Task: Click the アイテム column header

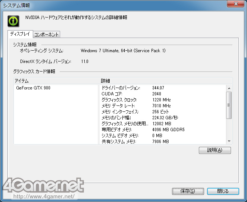Action: click(x=57, y=81)
